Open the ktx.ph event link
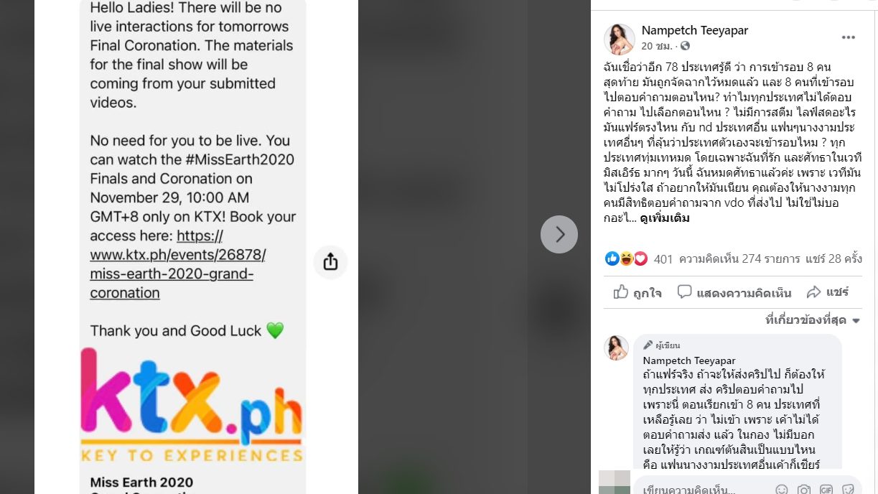Screen dimensions: 878x494 (x=178, y=264)
